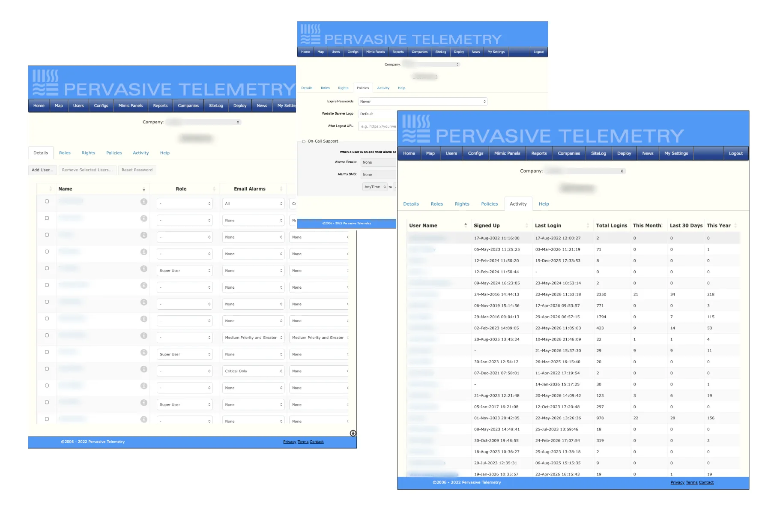The width and height of the screenshot is (771, 514).
Task: Open the Contact link in Activity window footer
Action: pyautogui.click(x=706, y=482)
